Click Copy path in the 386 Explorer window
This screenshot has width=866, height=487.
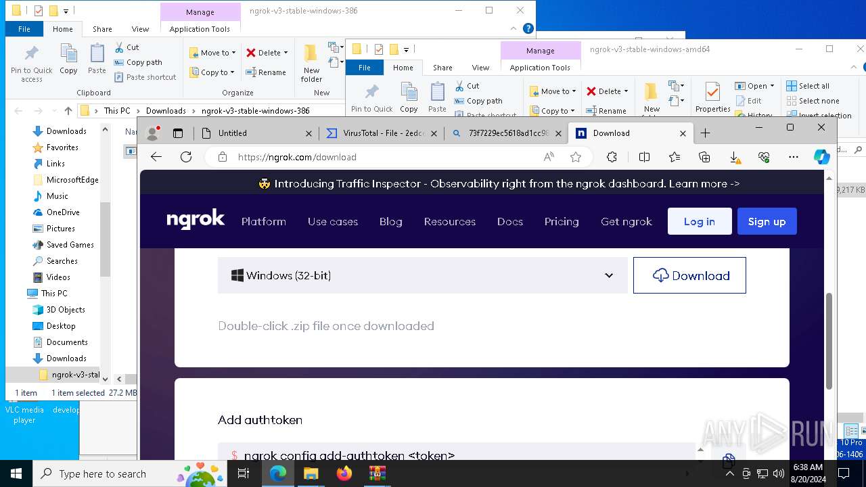[138, 62]
